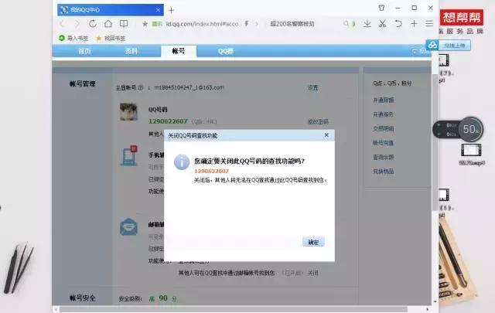Click the scissors screenshot tool icon

coord(382,24)
